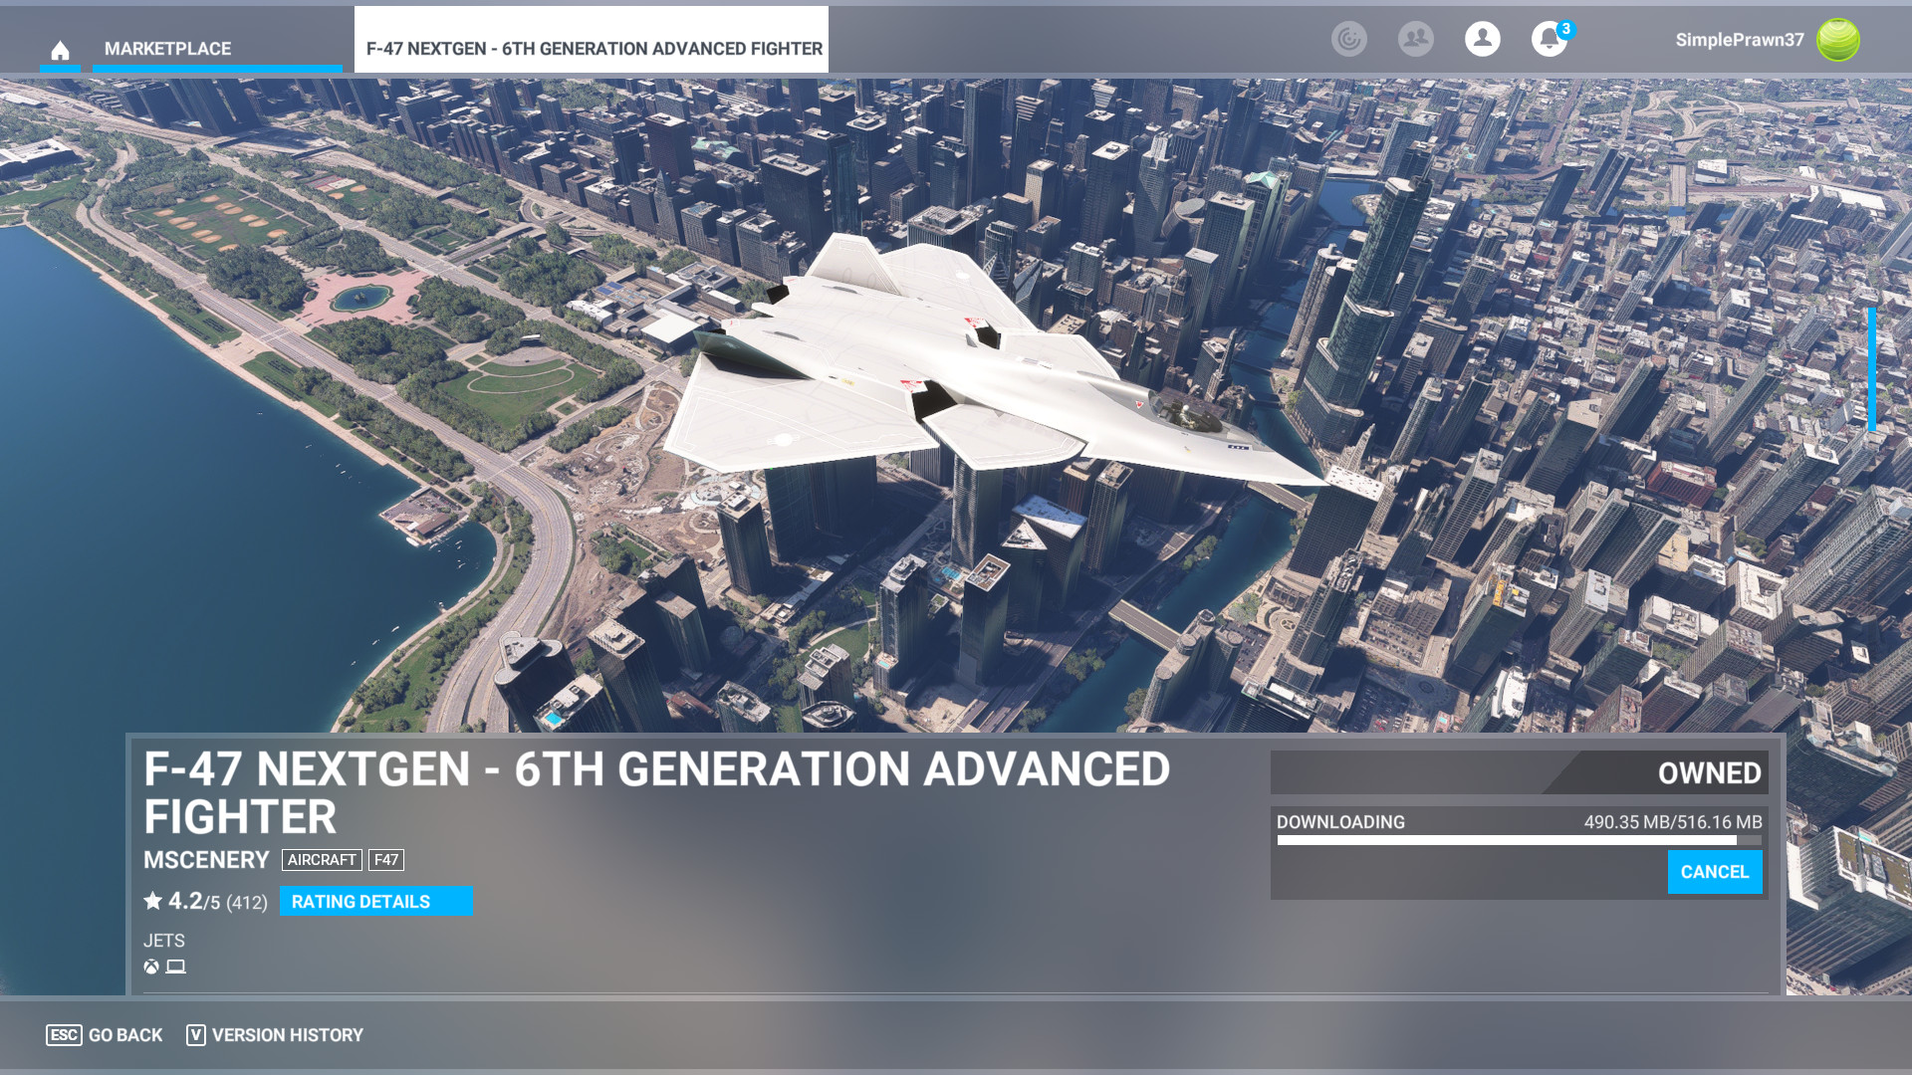Click the PC platform icon
The width and height of the screenshot is (1912, 1075).
pos(176,967)
